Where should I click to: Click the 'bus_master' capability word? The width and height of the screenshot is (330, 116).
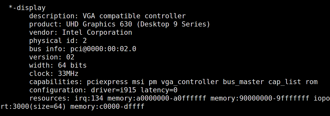click(x=243, y=82)
